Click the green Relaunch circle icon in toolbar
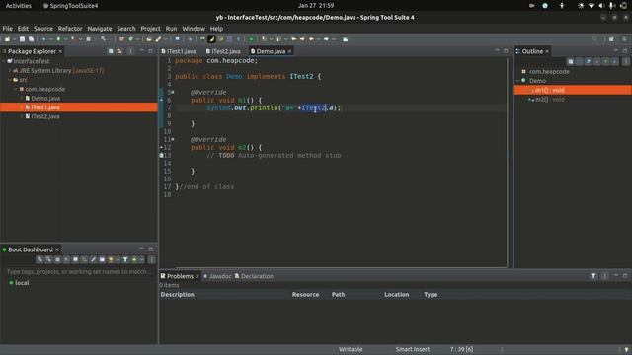Screen dimensions: 632x355 point(251,39)
